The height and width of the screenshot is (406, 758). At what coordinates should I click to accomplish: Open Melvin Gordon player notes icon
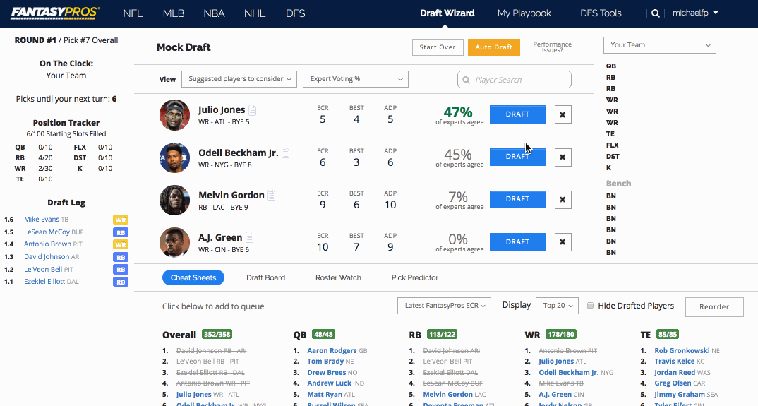(272, 196)
